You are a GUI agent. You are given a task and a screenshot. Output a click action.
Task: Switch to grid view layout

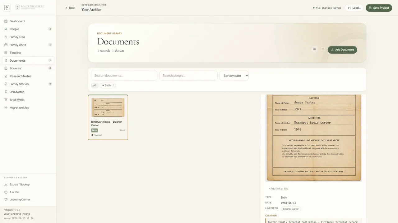tap(314, 49)
